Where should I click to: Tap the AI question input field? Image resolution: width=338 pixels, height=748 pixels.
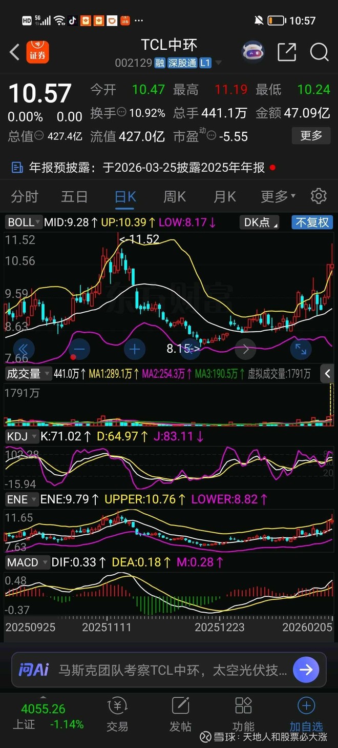tap(169, 670)
